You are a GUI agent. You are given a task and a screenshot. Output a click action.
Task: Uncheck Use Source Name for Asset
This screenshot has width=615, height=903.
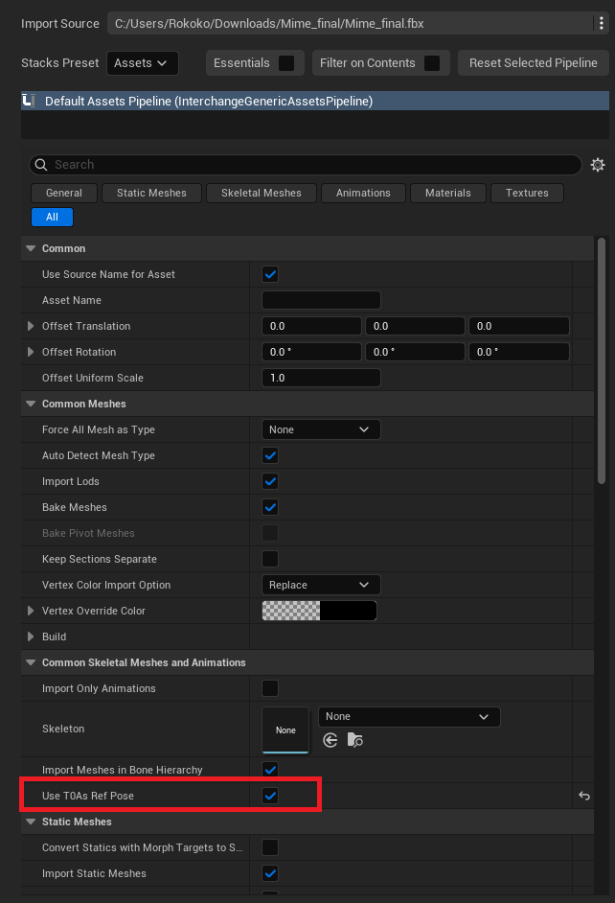270,274
